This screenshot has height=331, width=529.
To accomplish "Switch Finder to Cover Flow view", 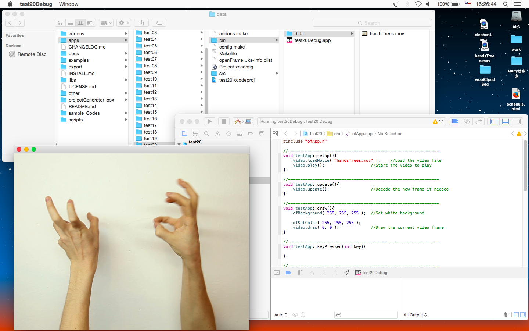I will click(91, 23).
